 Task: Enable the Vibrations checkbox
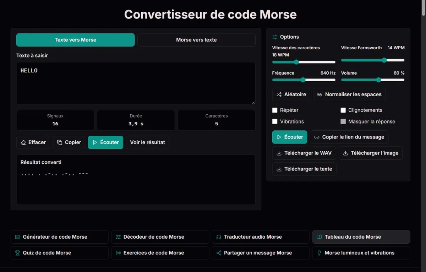click(275, 121)
